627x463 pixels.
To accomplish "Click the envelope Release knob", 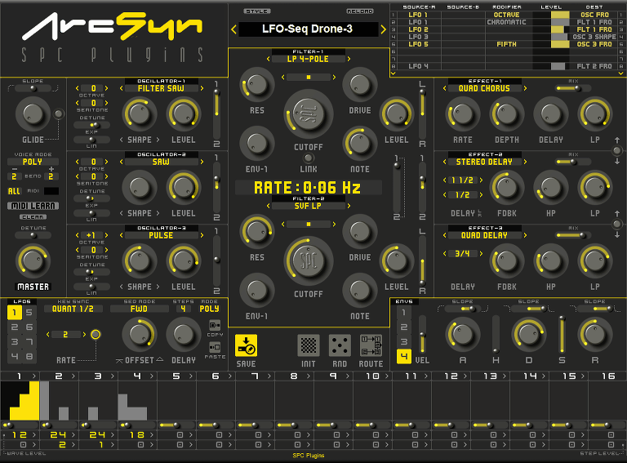I will [595, 334].
